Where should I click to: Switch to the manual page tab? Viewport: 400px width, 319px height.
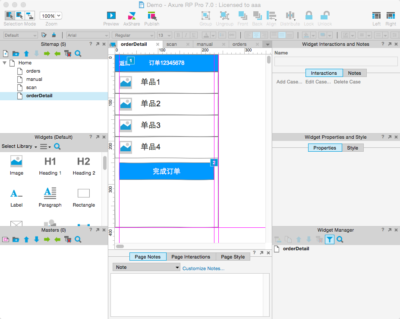coord(205,44)
